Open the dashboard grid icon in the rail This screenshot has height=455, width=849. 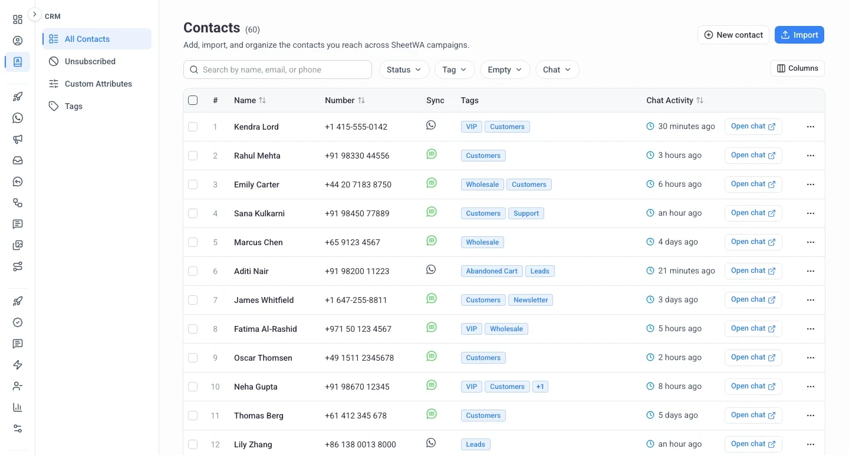(x=18, y=19)
